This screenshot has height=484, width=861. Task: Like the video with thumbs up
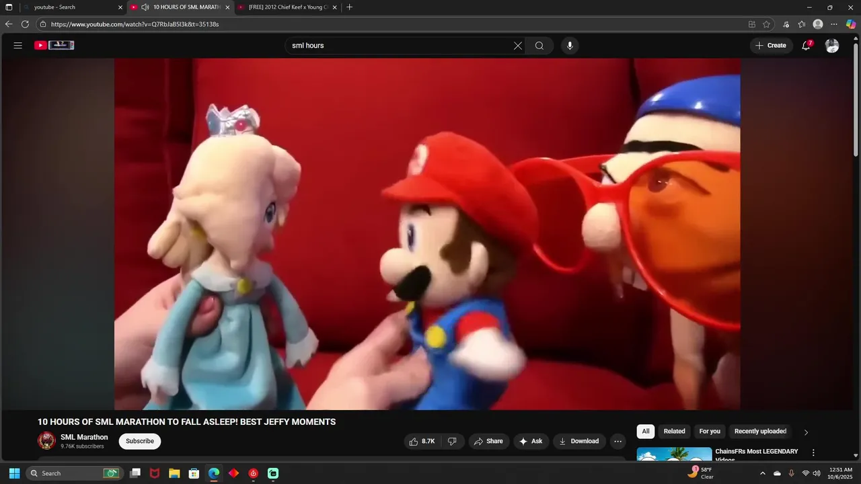pos(422,441)
